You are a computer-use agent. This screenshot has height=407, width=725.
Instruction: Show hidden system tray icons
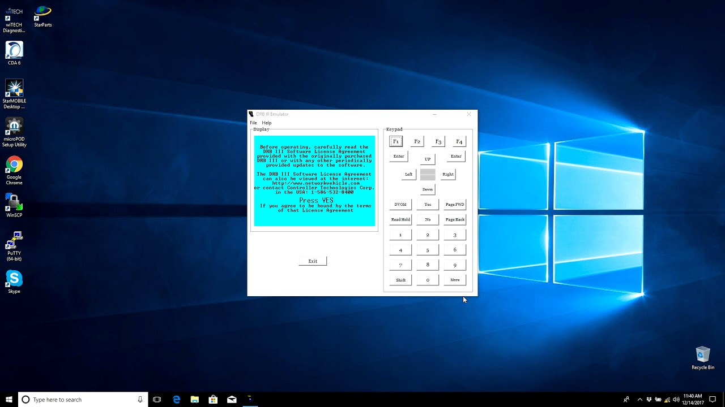(640, 400)
